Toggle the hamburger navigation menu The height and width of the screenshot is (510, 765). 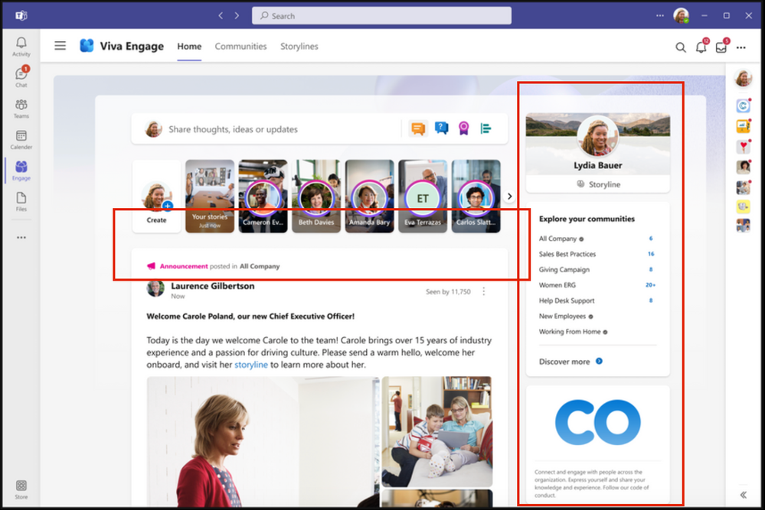(x=60, y=46)
